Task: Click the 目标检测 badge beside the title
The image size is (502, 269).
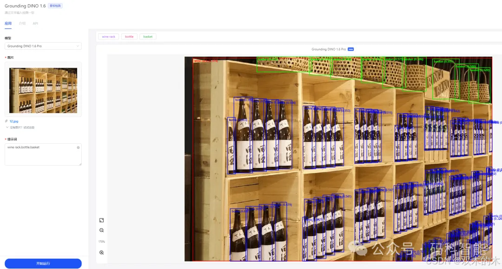Action: 55,6
